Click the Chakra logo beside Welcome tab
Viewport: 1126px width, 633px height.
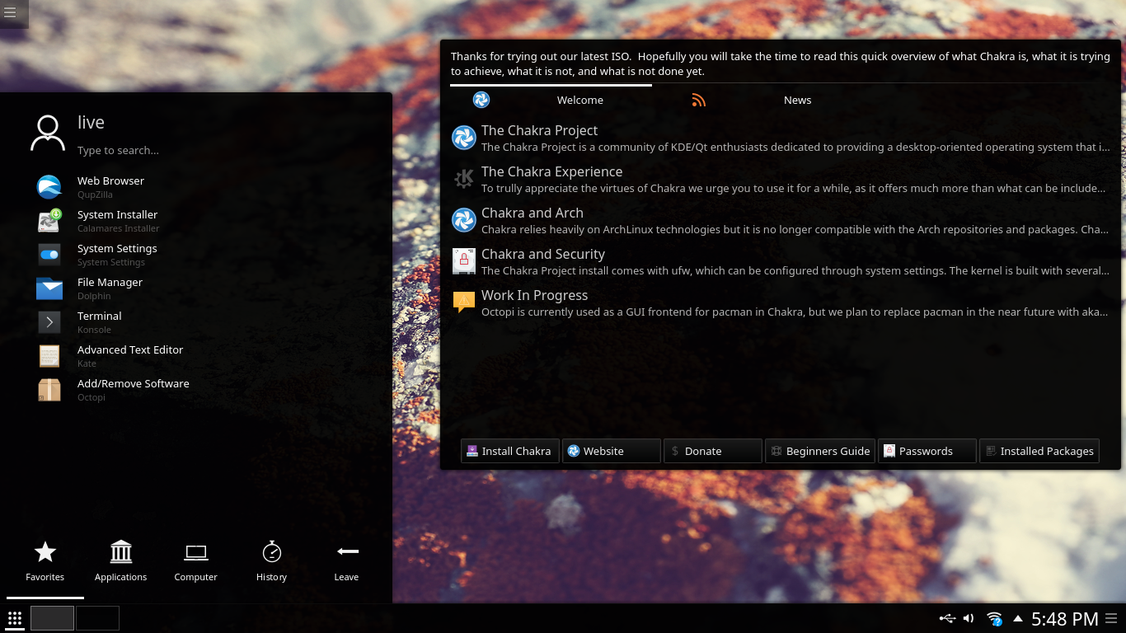pyautogui.click(x=481, y=100)
